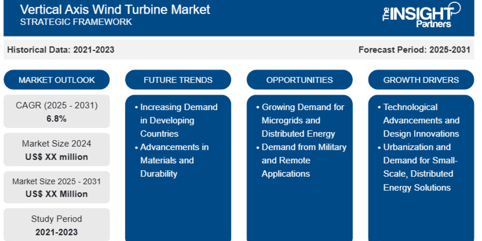Screen dimensions: 482x241
Task: Click 'Increasing Demand in Developing Countries' bullet
Action: coord(176,120)
